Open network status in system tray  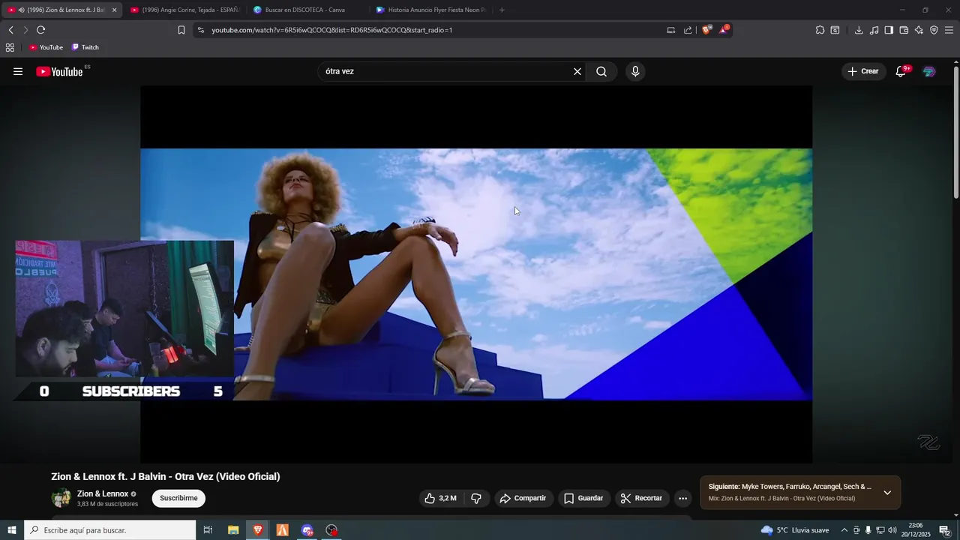pyautogui.click(x=880, y=530)
